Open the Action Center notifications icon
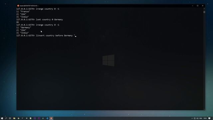This screenshot has width=213, height=120. pyautogui.click(x=209, y=118)
